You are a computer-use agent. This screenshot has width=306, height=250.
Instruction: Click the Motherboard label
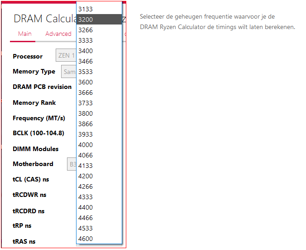tap(33, 164)
